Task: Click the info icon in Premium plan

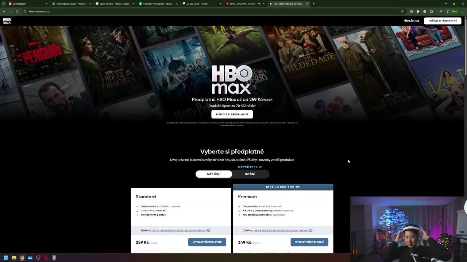Action: tap(311, 230)
